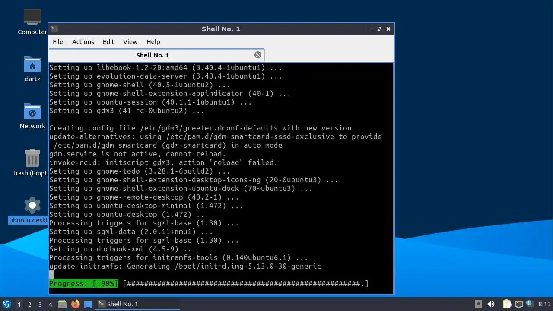
Task: Click 'Setting up gnome-shell-extension-appindicator' line
Action: point(170,93)
